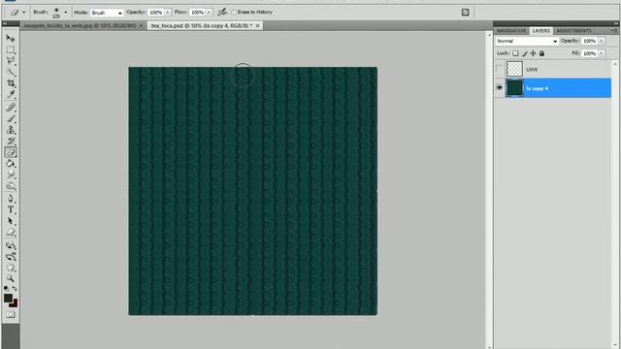
Task: Edit the Flow 100% field
Action: click(x=197, y=13)
